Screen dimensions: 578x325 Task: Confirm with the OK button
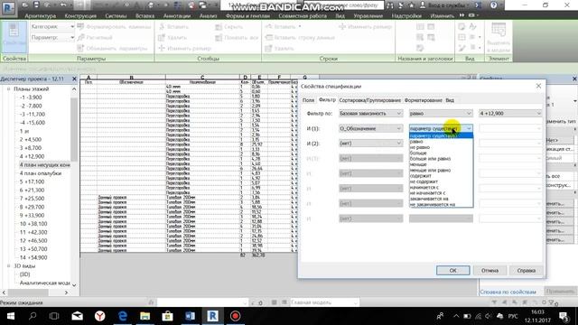coord(453,271)
